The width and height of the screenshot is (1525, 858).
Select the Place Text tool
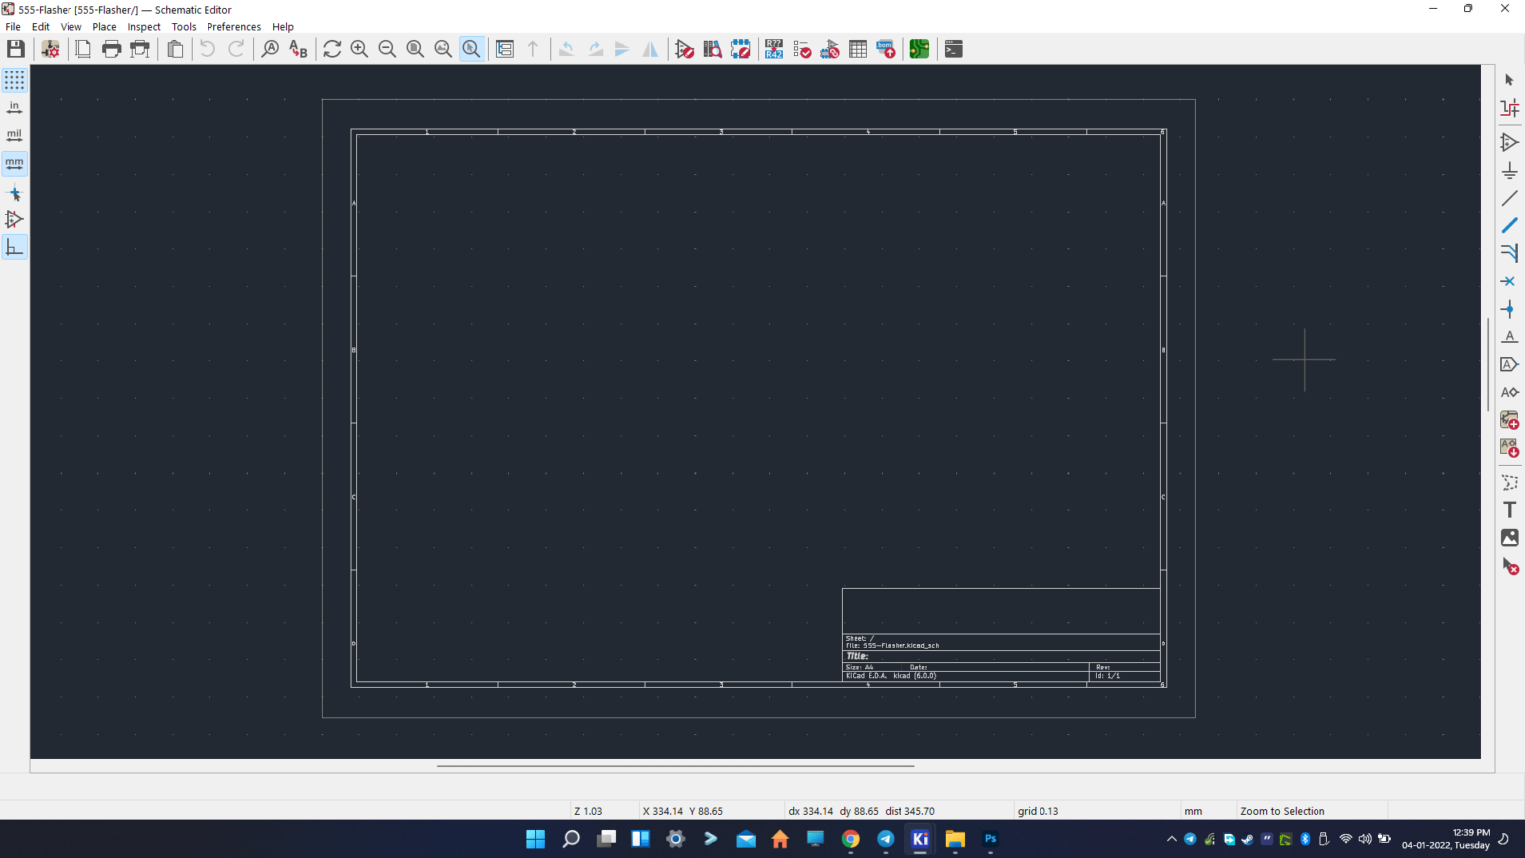coord(1510,509)
